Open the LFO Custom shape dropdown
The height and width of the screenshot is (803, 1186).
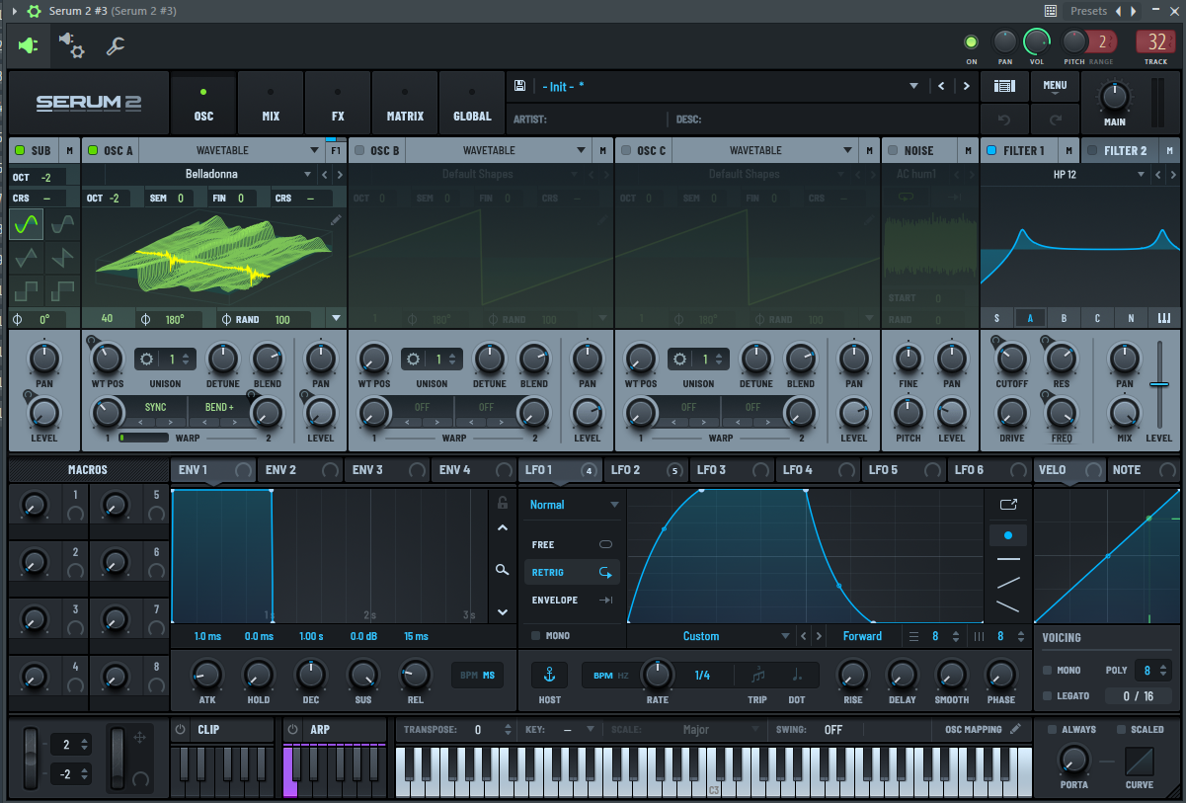point(710,636)
